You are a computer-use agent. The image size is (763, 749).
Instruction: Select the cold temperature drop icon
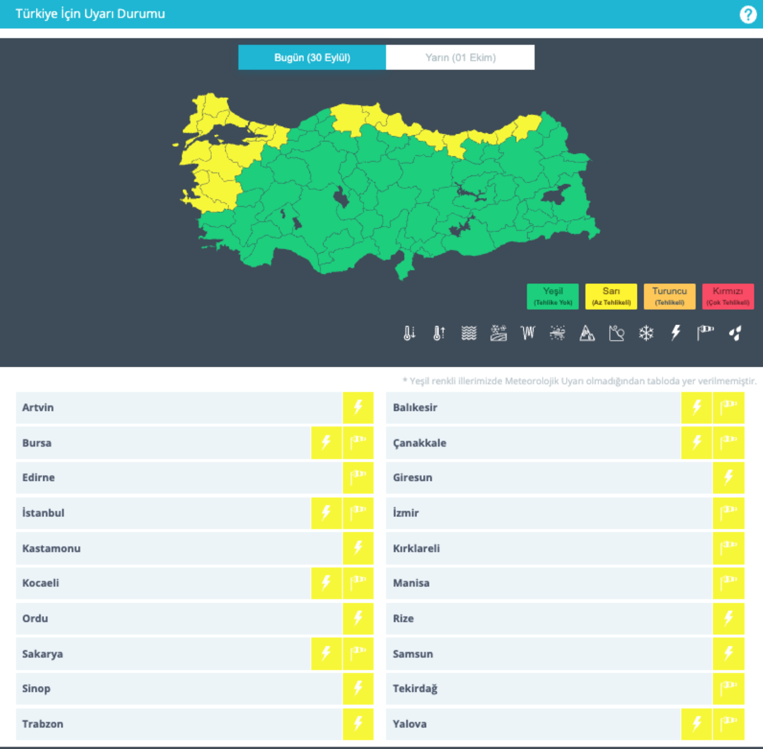click(409, 333)
